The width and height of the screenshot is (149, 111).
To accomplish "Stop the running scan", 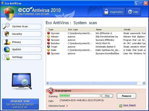I will pyautogui.click(x=107, y=96).
